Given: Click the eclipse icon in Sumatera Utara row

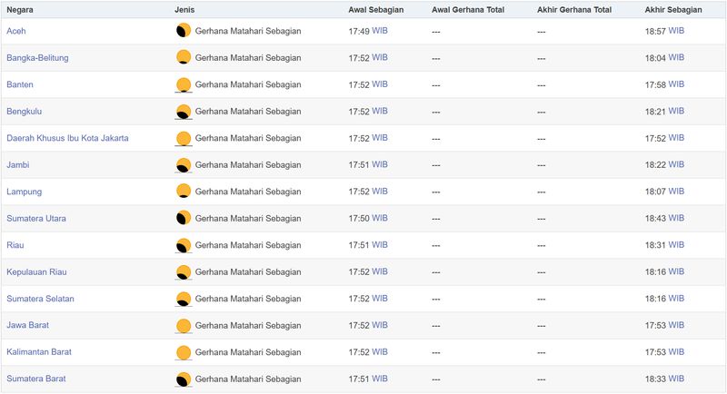Looking at the screenshot, I should (184, 218).
